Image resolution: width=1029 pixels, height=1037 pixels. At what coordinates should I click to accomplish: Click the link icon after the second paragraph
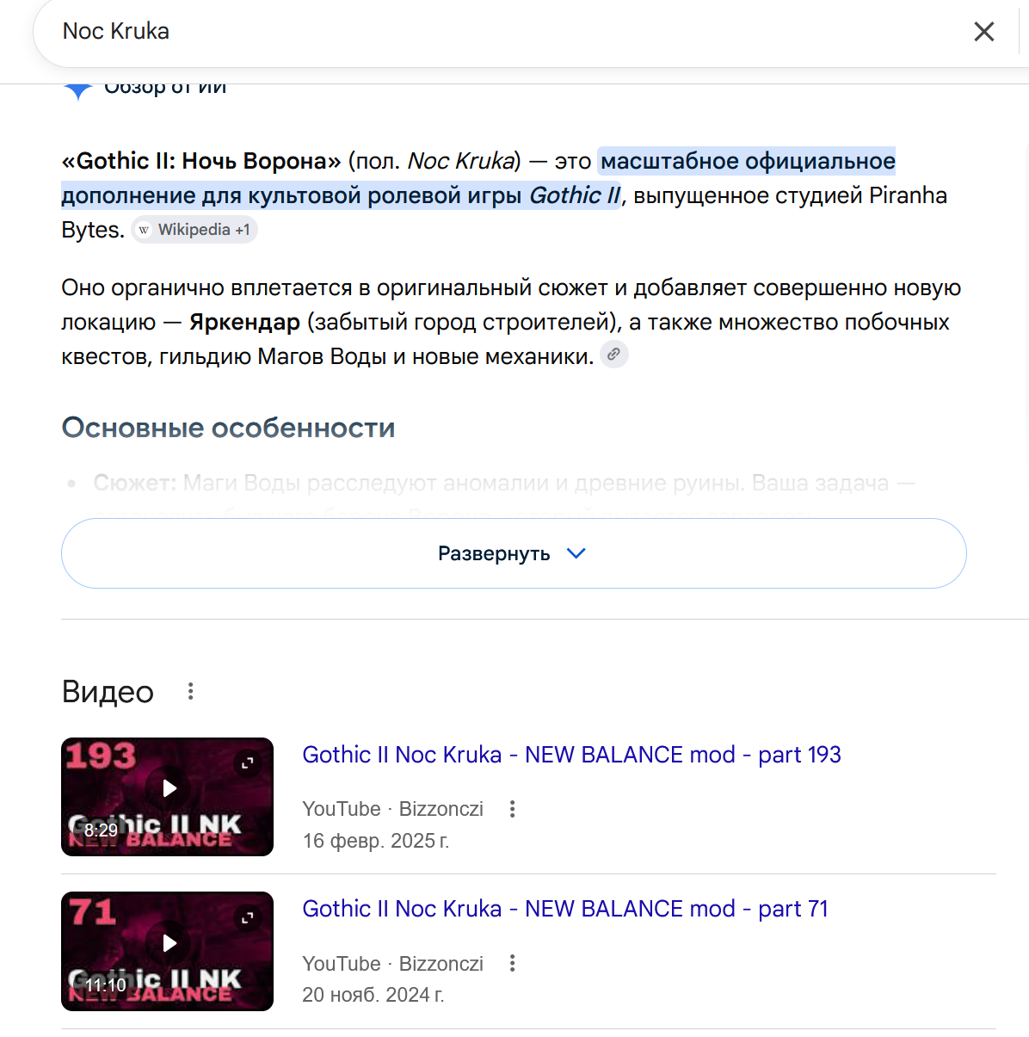613,354
